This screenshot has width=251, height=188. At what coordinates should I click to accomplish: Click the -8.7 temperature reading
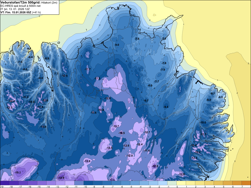click(x=213, y=93)
